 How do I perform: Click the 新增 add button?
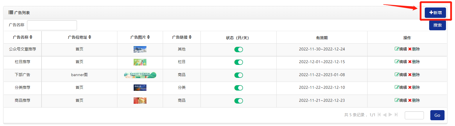[435, 13]
